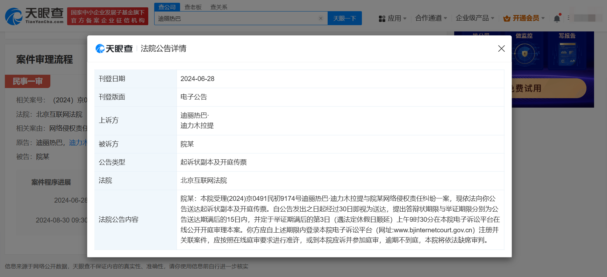607x277 pixels.
Task: Click the 做监控 label in banner
Action: point(524,36)
